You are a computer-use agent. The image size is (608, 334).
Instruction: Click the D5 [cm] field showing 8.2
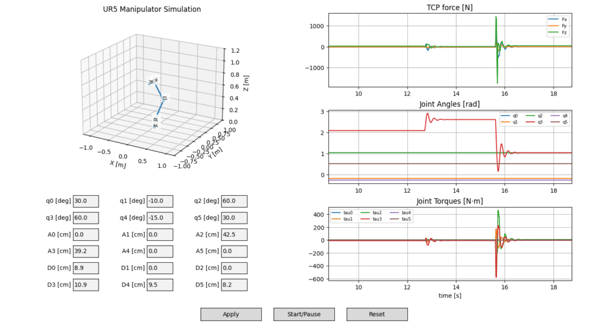(x=233, y=285)
